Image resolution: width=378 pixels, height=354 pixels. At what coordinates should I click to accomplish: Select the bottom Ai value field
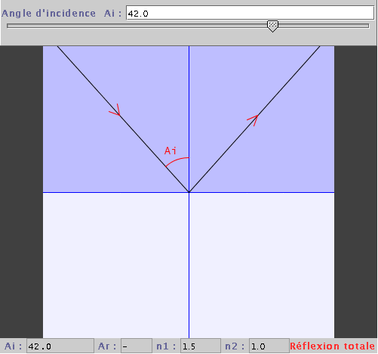(60, 346)
